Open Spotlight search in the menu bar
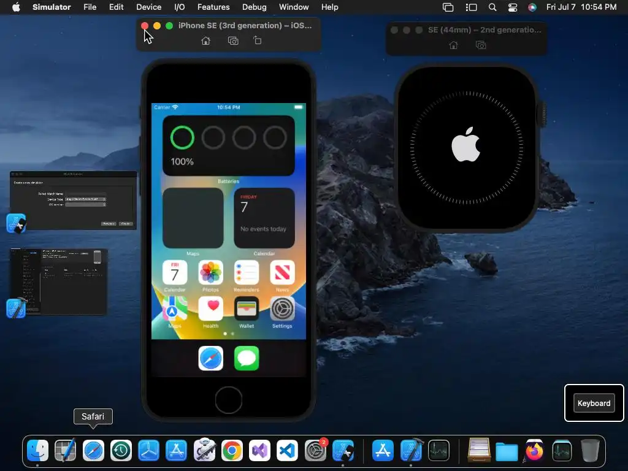The image size is (628, 471). coord(492,7)
